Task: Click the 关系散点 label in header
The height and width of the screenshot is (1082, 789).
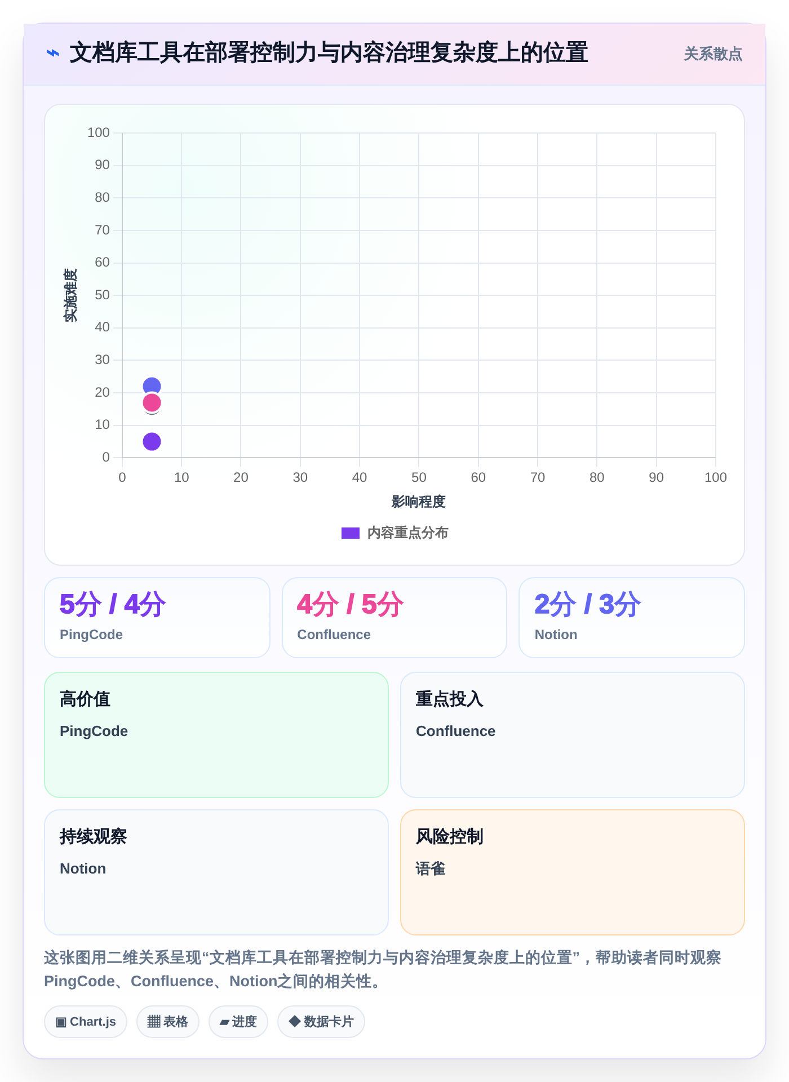Action: (x=713, y=54)
